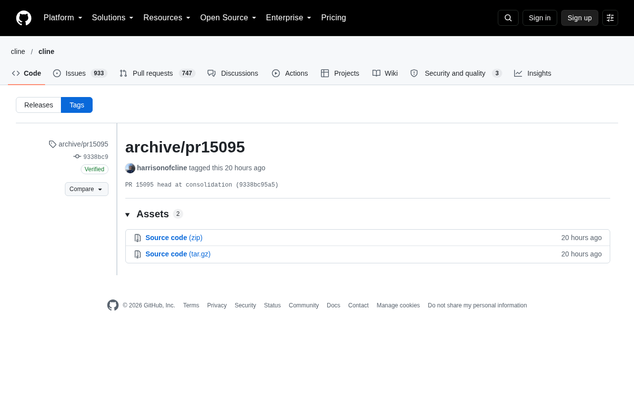Open the Enterprise dropdown

[289, 18]
